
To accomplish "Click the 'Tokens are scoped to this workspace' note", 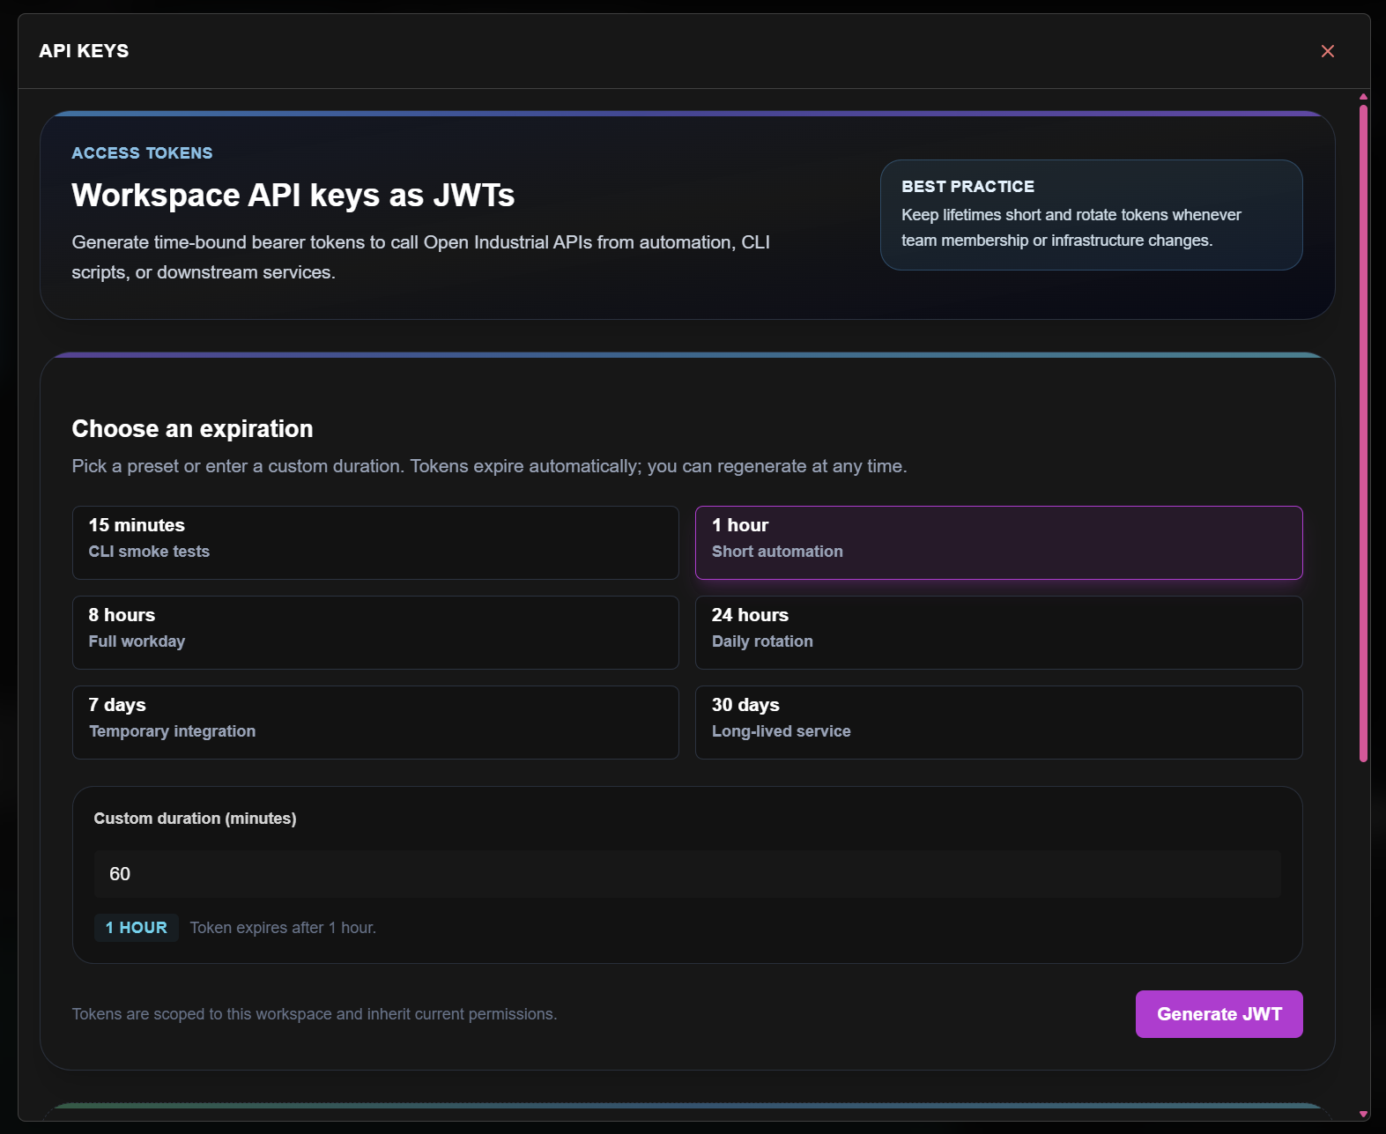I will point(315,1014).
